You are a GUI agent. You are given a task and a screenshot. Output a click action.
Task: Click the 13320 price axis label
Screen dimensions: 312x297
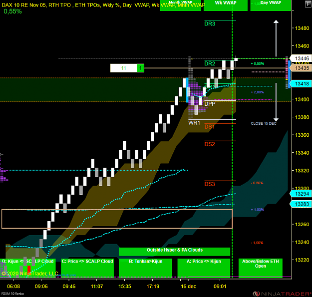(302, 171)
